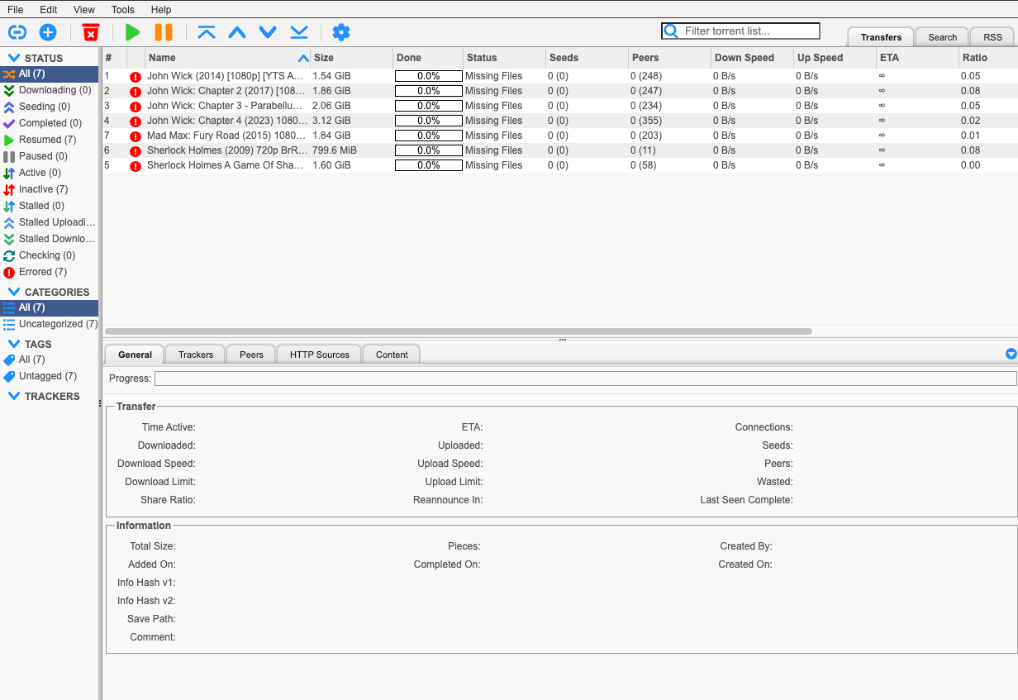Screen dimensions: 1018x700
Task: Open the HTTP Sources details tab
Action: coord(319,355)
